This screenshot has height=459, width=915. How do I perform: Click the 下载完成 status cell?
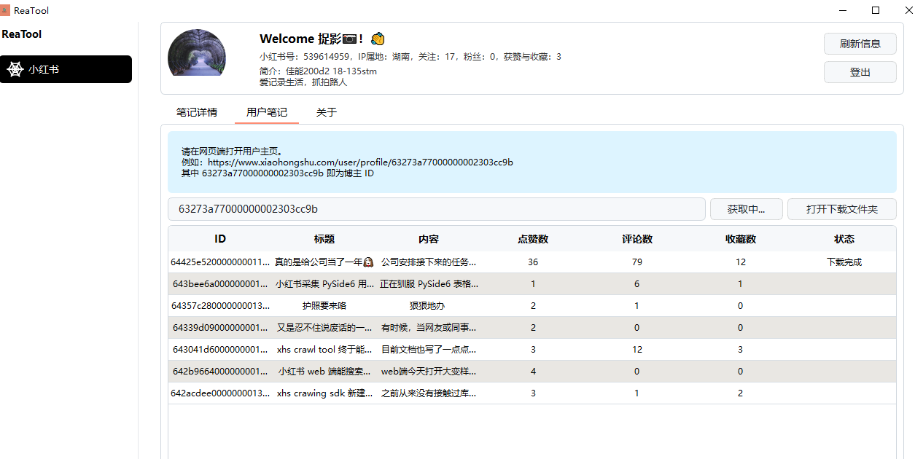pos(844,262)
